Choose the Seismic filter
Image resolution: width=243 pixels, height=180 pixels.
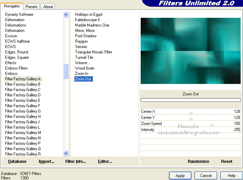(x=81, y=47)
